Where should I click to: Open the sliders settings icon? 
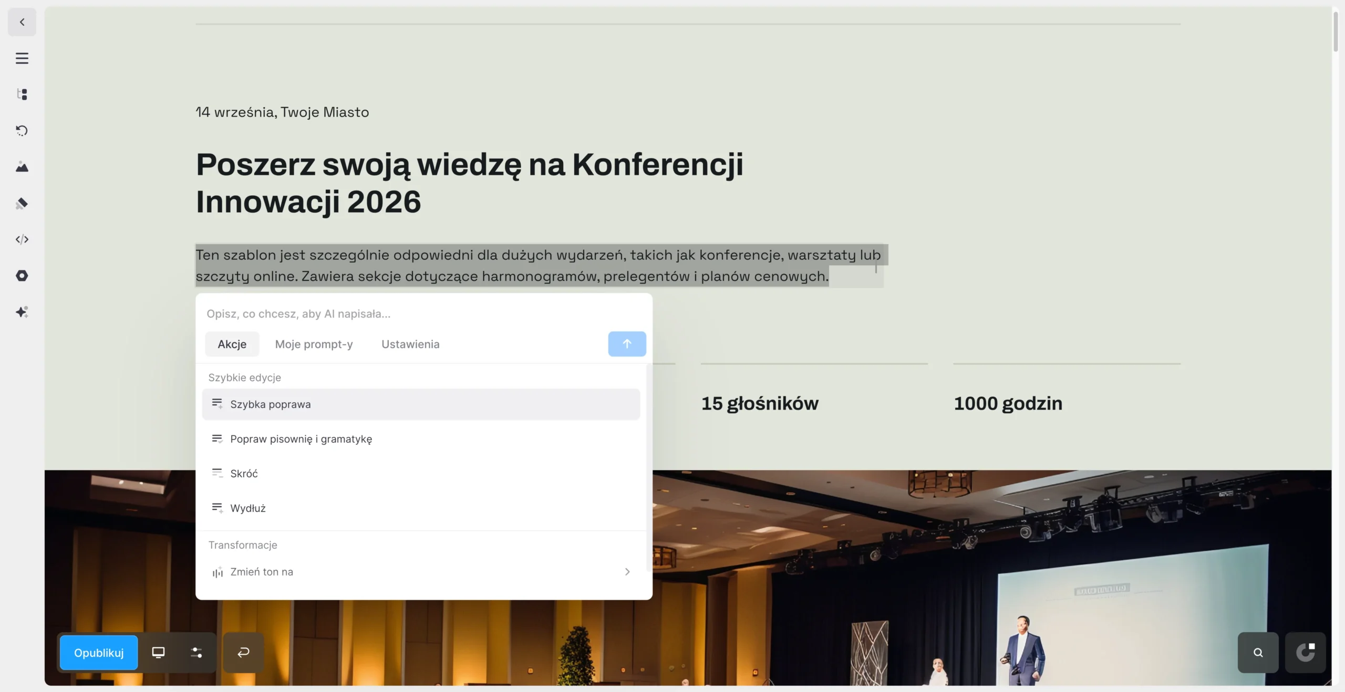[x=196, y=653]
